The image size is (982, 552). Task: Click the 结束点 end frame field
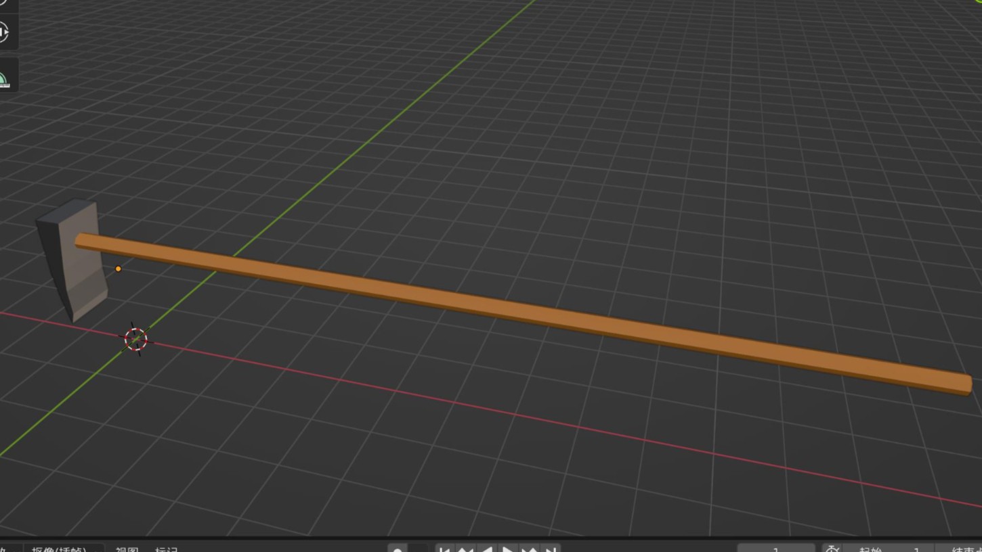click(x=962, y=549)
